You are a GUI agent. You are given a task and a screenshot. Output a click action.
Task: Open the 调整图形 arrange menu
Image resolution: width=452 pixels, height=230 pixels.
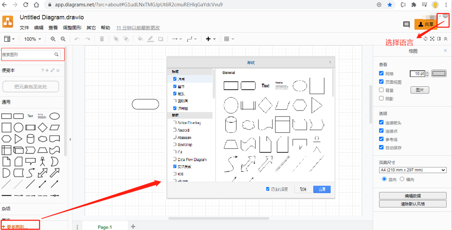coord(73,28)
